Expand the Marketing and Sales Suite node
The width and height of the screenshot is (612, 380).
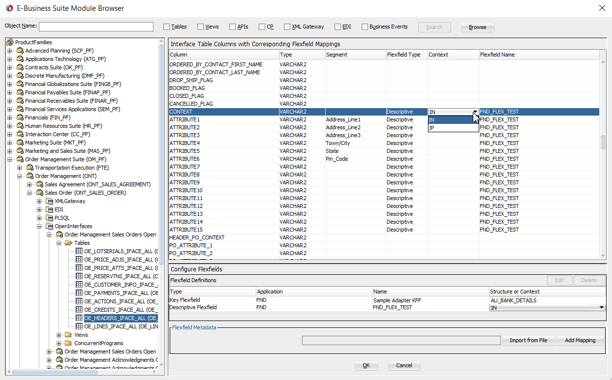click(x=10, y=151)
